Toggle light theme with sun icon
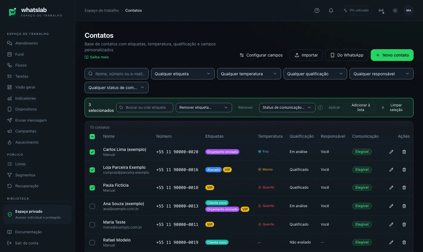The image size is (423, 252). coord(395,11)
